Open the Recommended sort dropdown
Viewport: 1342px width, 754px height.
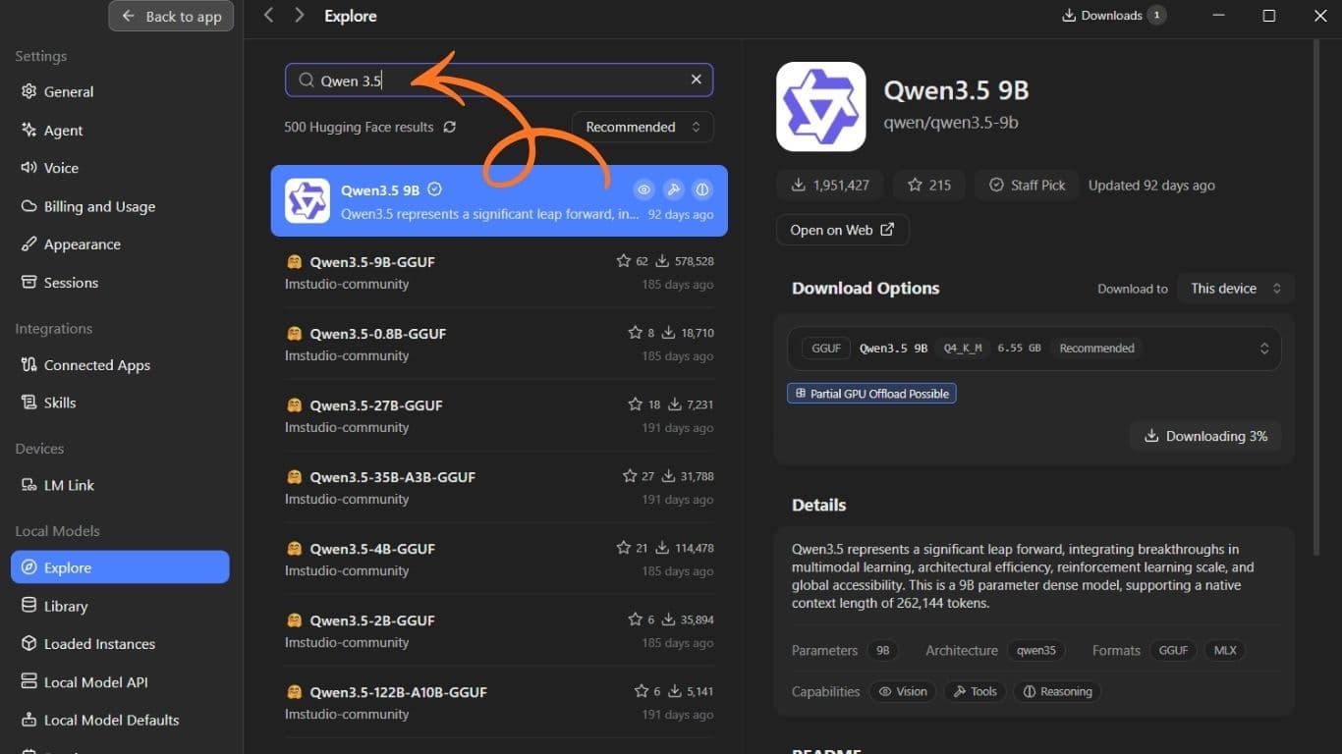coord(643,127)
